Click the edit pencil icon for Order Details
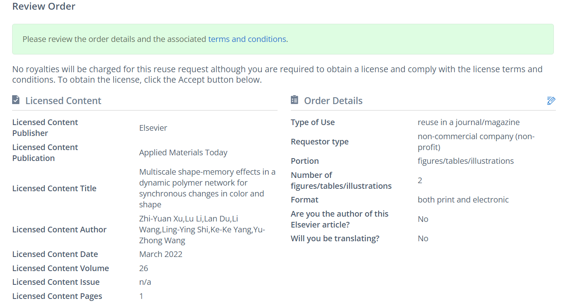The width and height of the screenshot is (566, 307). (x=551, y=100)
